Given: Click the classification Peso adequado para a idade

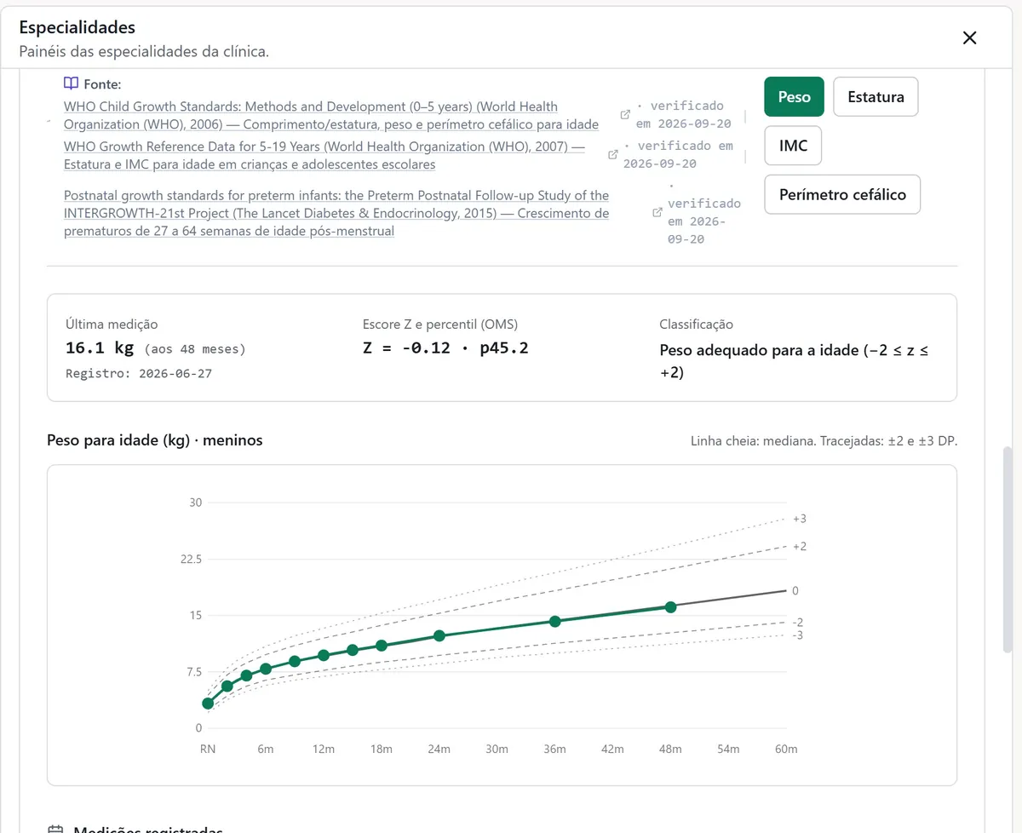Looking at the screenshot, I should point(794,362).
